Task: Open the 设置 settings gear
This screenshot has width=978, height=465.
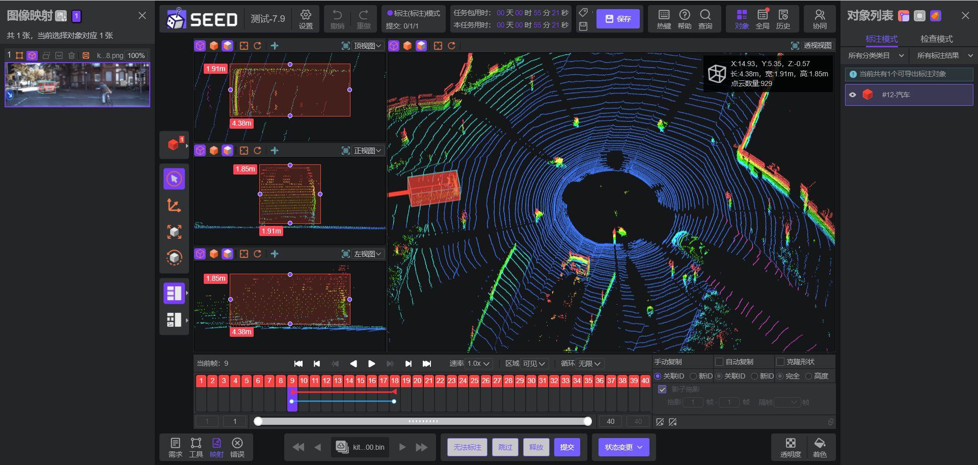Action: click(306, 19)
